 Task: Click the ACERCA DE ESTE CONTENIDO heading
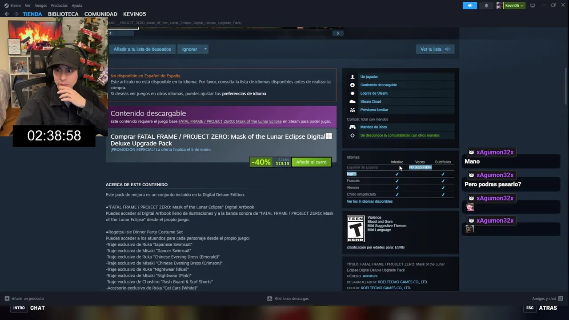tap(136, 185)
